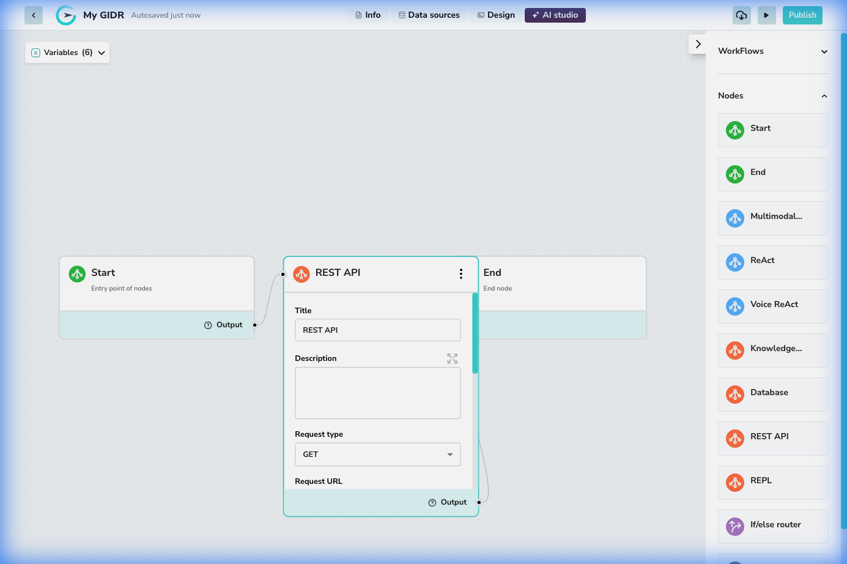Collapse the Nodes section
Screen dimensions: 847x564
(824, 95)
